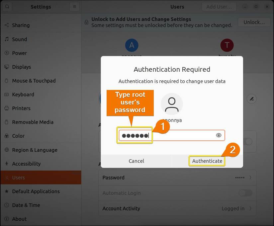Viewport: 274px width, 226px height.
Task: Click the Color icon in sidebar
Action: pyautogui.click(x=7, y=136)
